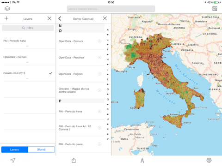Open OpenData - Regioni entry
Image resolution: width=222 pixels, height=166 pixels.
point(80,74)
